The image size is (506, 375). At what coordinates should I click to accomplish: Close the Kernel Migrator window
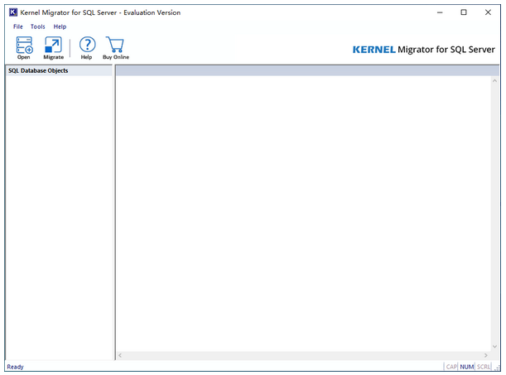point(488,12)
